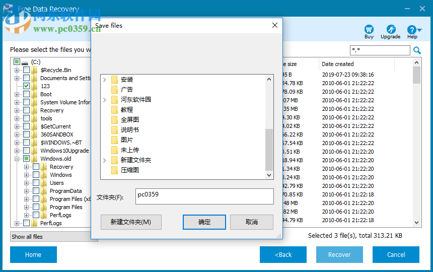
Task: Select the 图片 folder icon
Action: point(115,140)
